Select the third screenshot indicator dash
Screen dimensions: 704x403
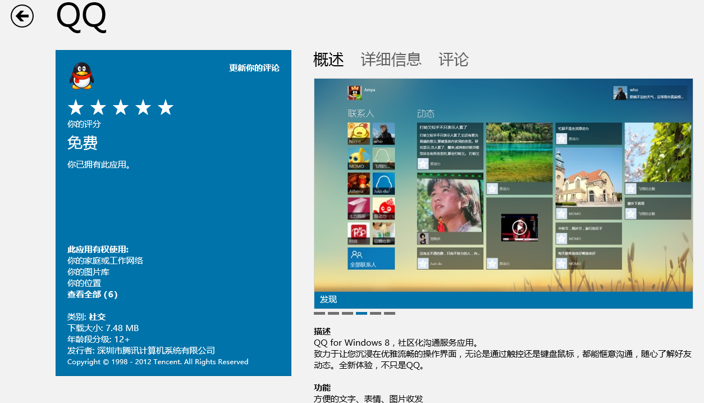(348, 313)
